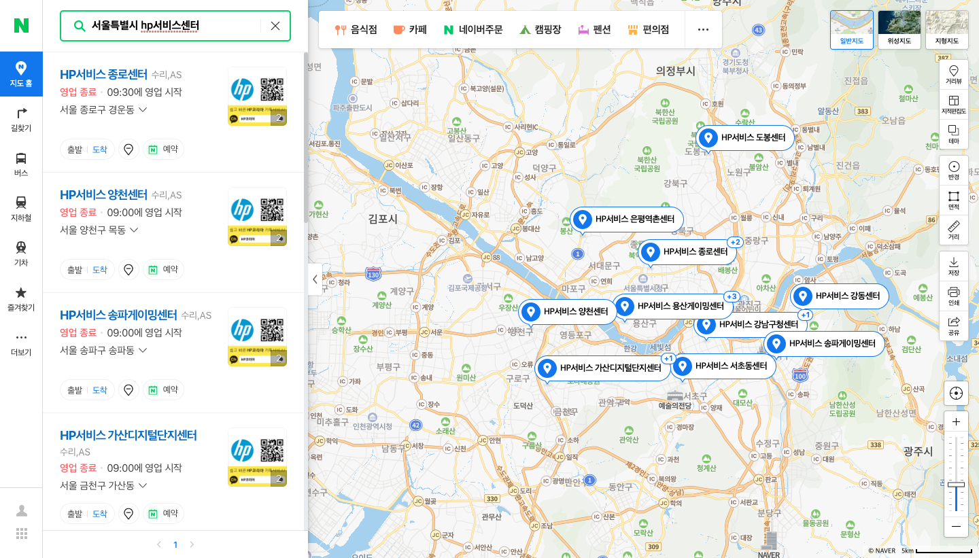Open HP서비스 가산디지털단지센터 result title
The width and height of the screenshot is (979, 558).
coord(128,435)
